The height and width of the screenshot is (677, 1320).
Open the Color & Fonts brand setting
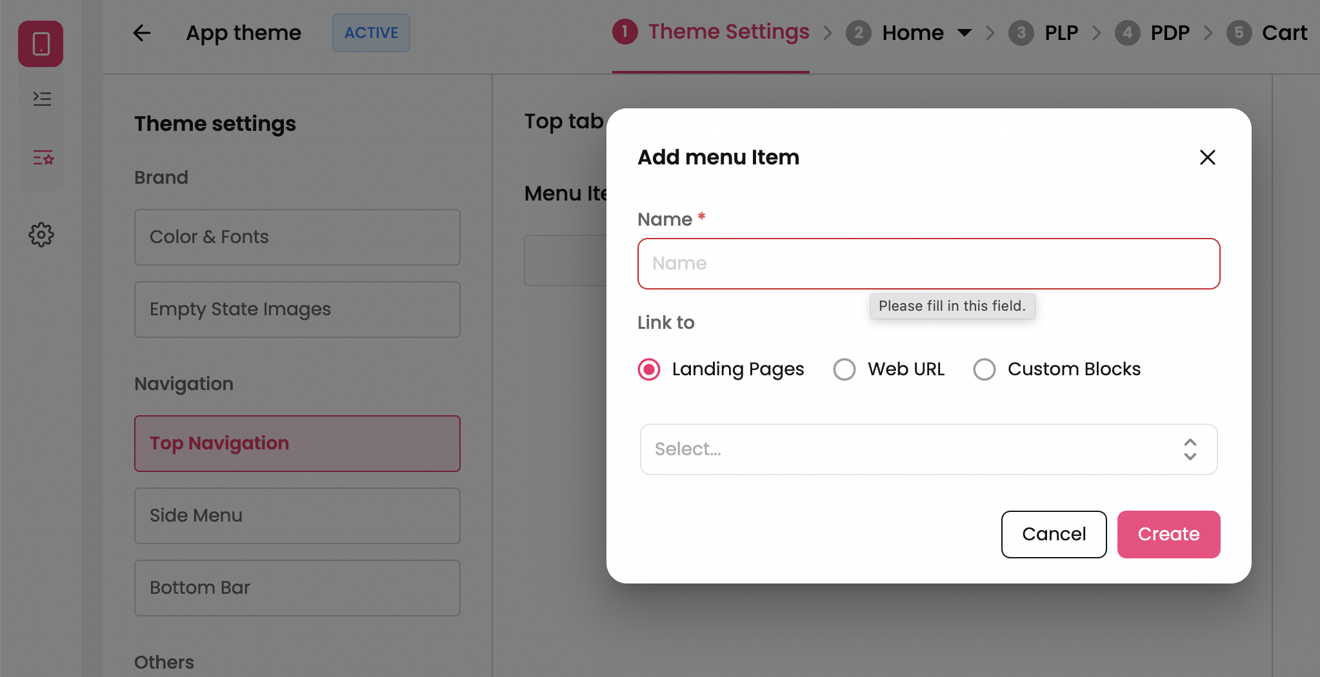[x=297, y=237]
